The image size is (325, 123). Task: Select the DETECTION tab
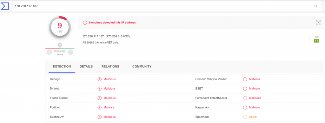pos(62,67)
